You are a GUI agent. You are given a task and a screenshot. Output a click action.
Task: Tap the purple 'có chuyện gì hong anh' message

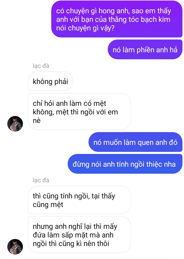[117, 19]
